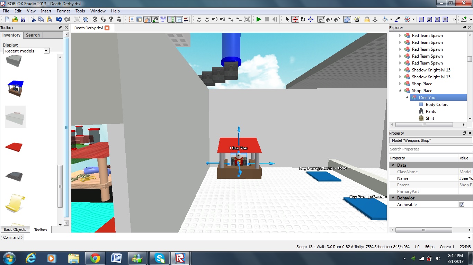This screenshot has width=473, height=265.
Task: Toggle the Collisions button in toolbar
Action: pyautogui.click(x=347, y=20)
